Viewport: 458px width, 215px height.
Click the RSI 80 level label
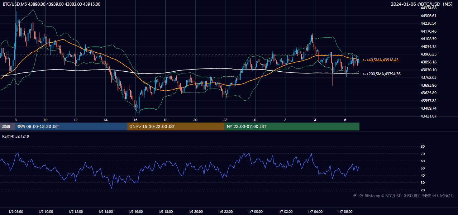point(423,147)
